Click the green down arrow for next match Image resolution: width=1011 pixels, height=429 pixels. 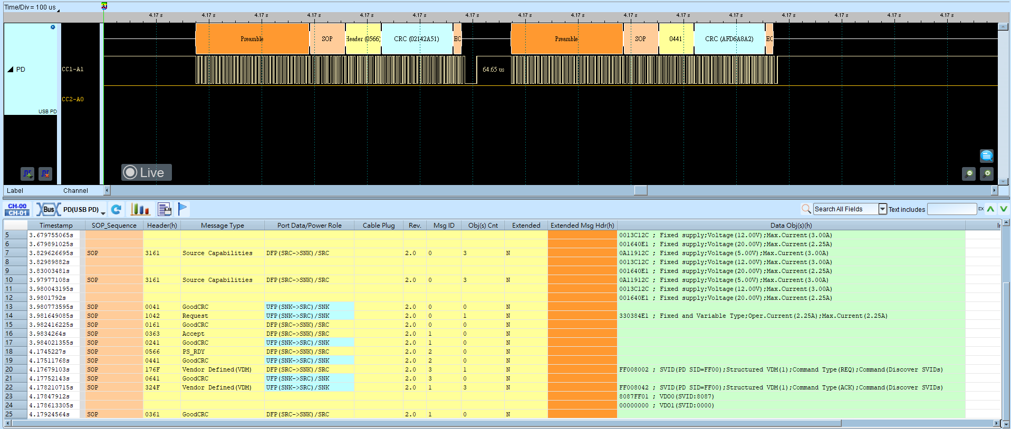click(1003, 209)
